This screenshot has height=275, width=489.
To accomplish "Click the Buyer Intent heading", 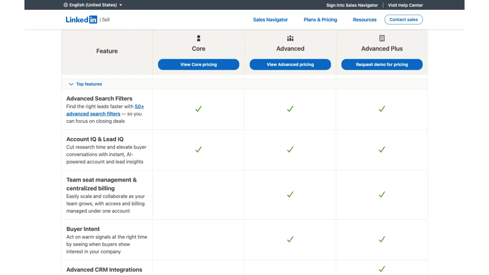I will 83,229.
